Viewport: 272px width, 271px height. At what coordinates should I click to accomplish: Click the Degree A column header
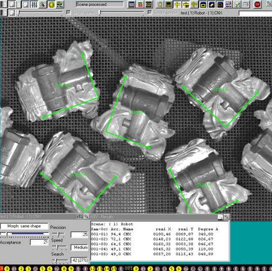tap(208, 229)
